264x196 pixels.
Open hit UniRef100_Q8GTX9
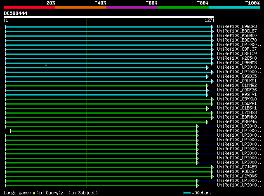(237, 54)
